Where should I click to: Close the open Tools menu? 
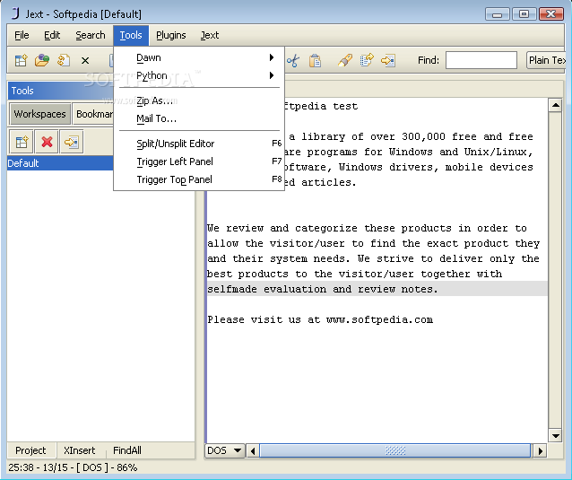click(x=131, y=35)
